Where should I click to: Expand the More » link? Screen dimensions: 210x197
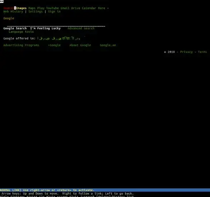pos(103,8)
